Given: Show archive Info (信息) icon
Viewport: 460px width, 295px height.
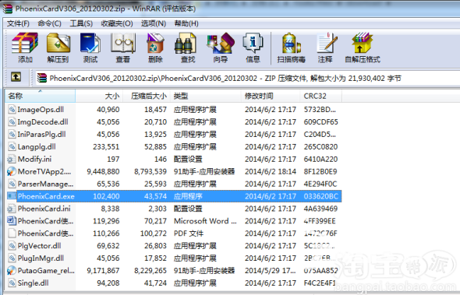Looking at the screenshot, I should tap(253, 43).
